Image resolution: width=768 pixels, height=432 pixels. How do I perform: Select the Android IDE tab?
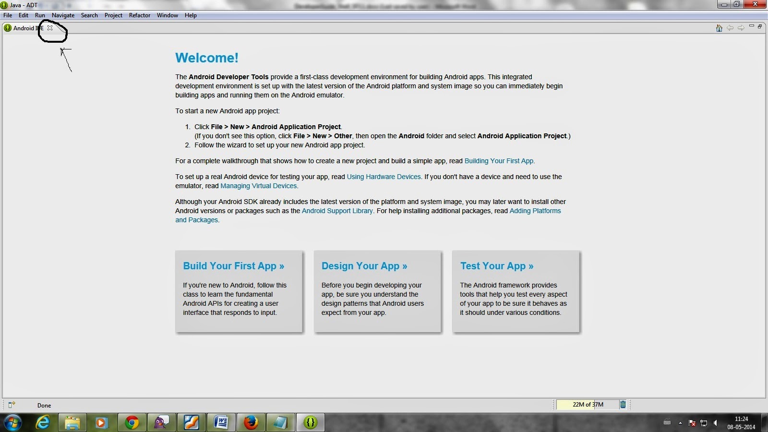tap(28, 28)
